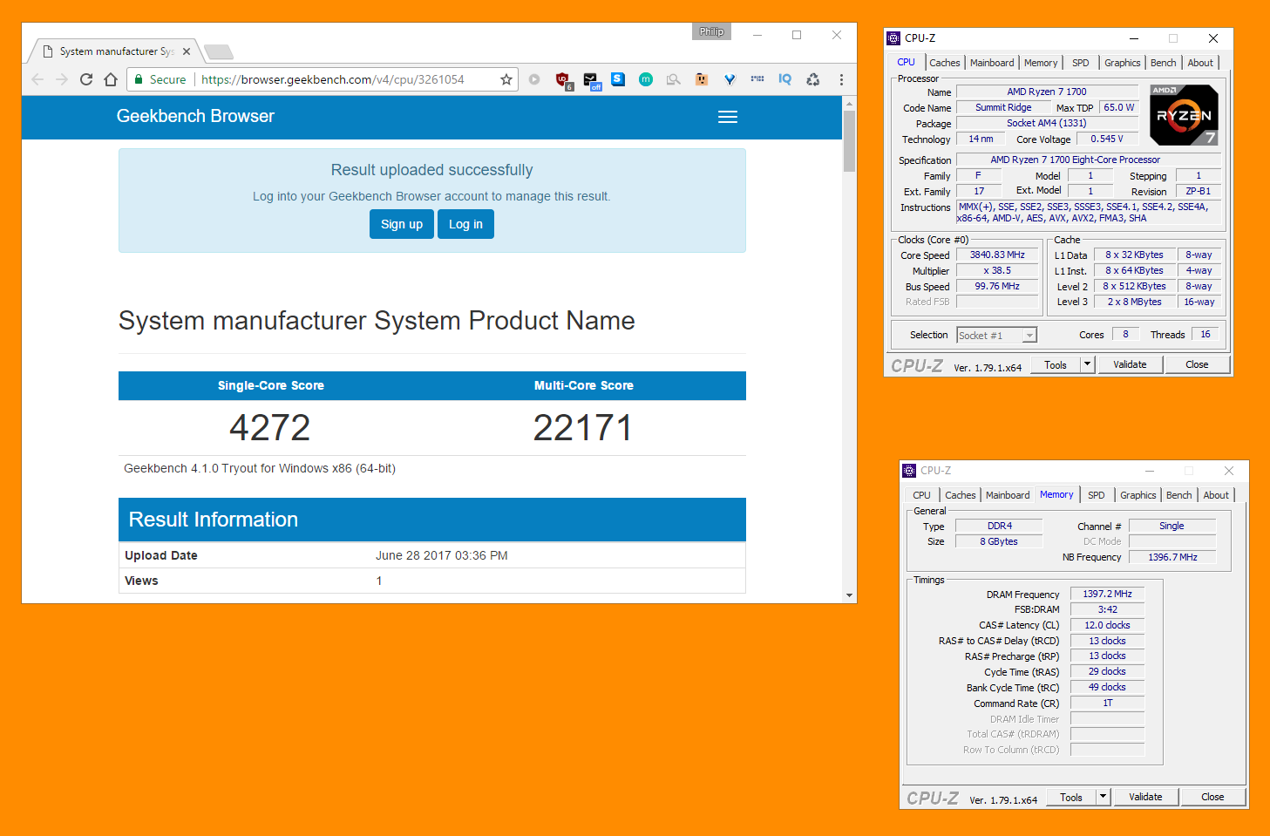Click Tools button in upper CPU-Z window
This screenshot has width=1270, height=836.
1056,365
